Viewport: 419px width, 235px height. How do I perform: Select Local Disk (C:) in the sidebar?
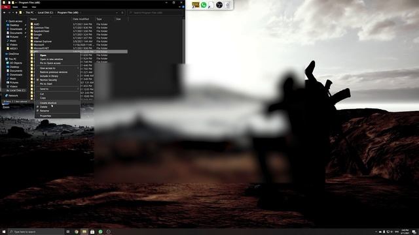tap(18, 91)
